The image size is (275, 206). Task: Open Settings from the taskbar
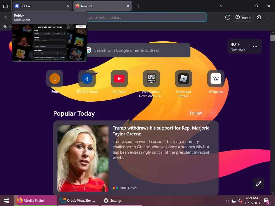point(121,201)
